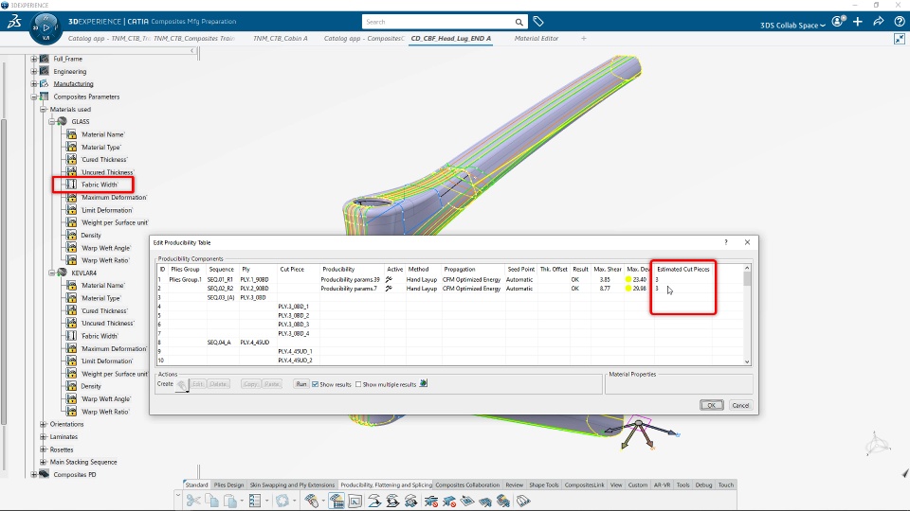Click the plus Add icon in header

(858, 22)
